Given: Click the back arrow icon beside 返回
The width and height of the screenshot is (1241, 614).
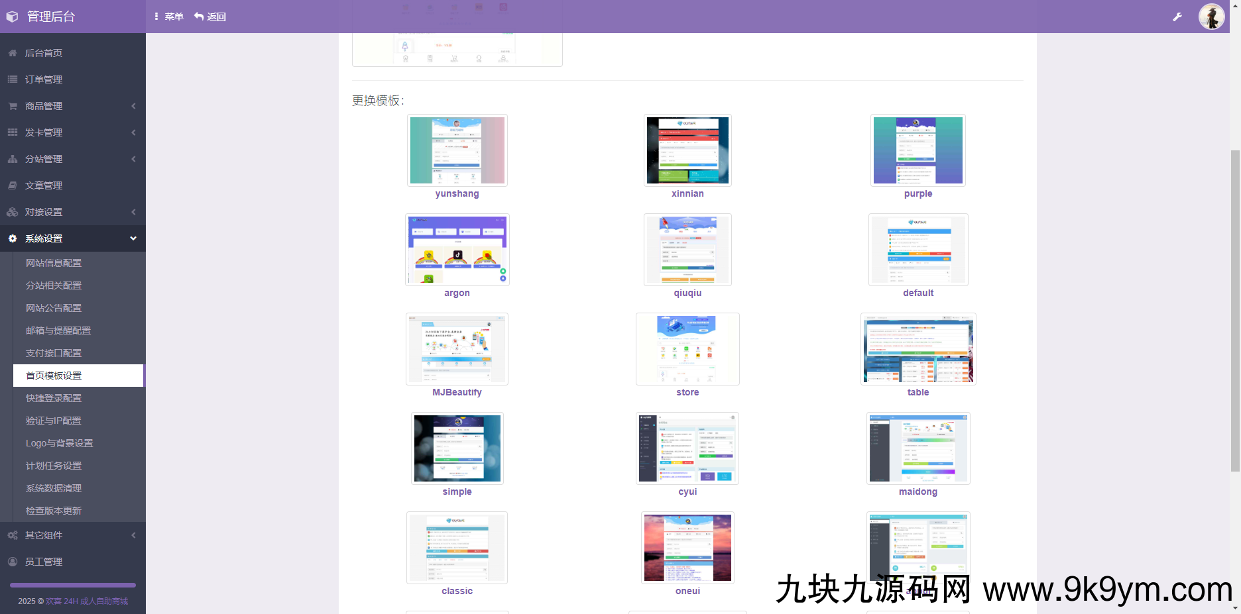Looking at the screenshot, I should 198,16.
